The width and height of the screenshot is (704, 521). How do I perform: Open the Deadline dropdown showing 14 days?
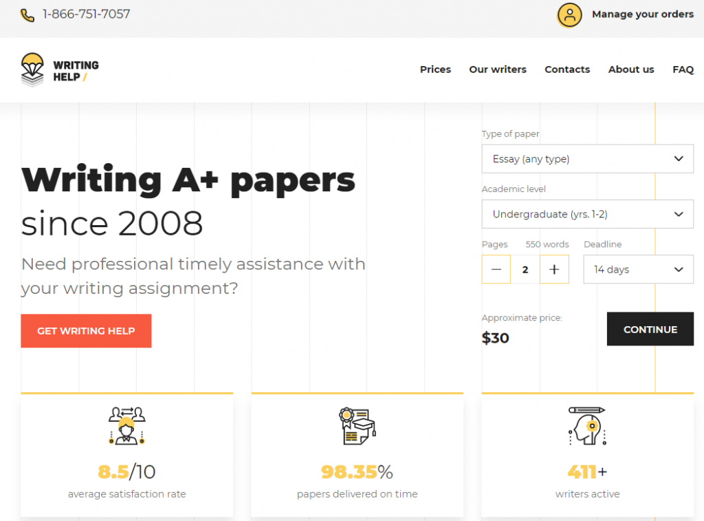pyautogui.click(x=638, y=269)
